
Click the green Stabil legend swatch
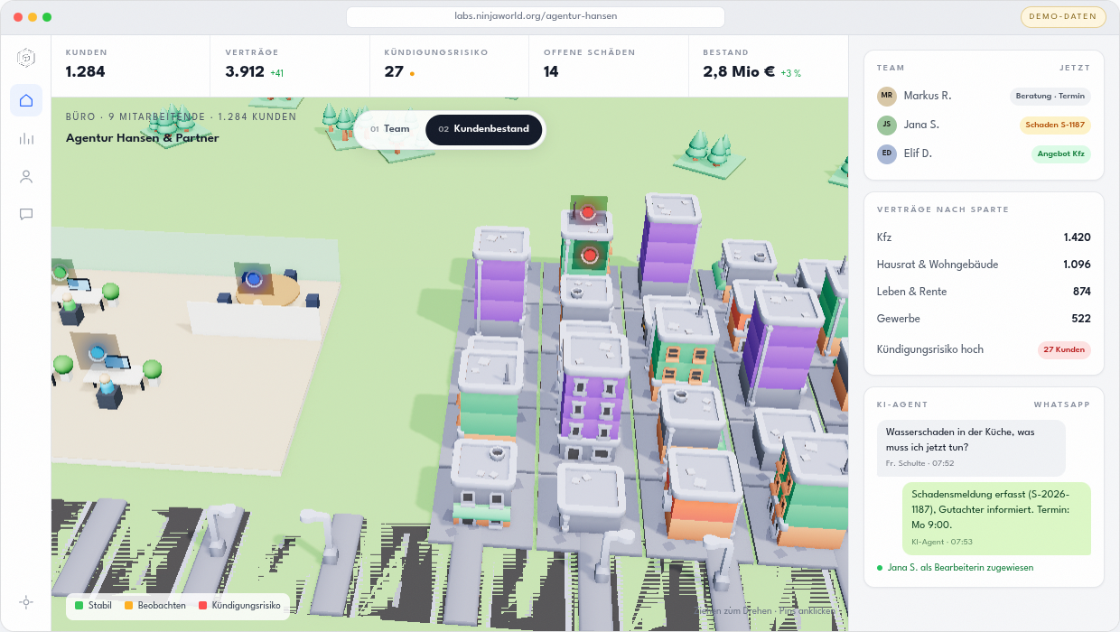[x=79, y=605]
